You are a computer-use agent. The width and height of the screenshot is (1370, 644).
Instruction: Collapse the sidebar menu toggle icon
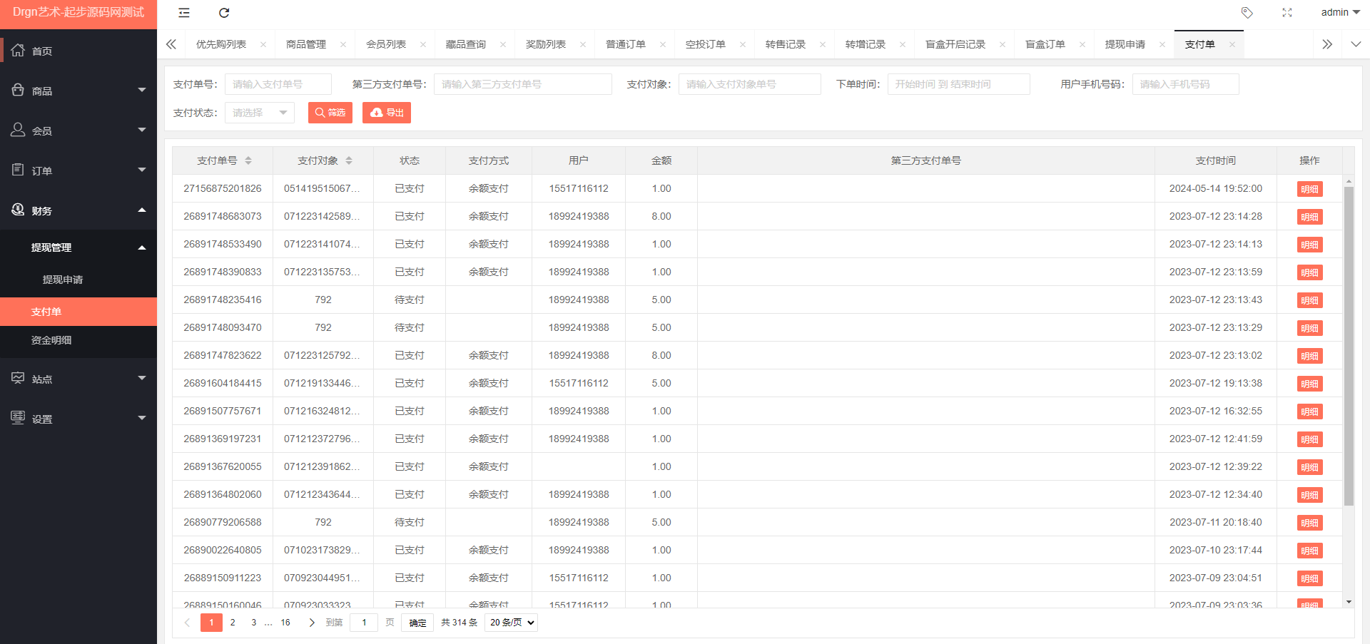(184, 13)
